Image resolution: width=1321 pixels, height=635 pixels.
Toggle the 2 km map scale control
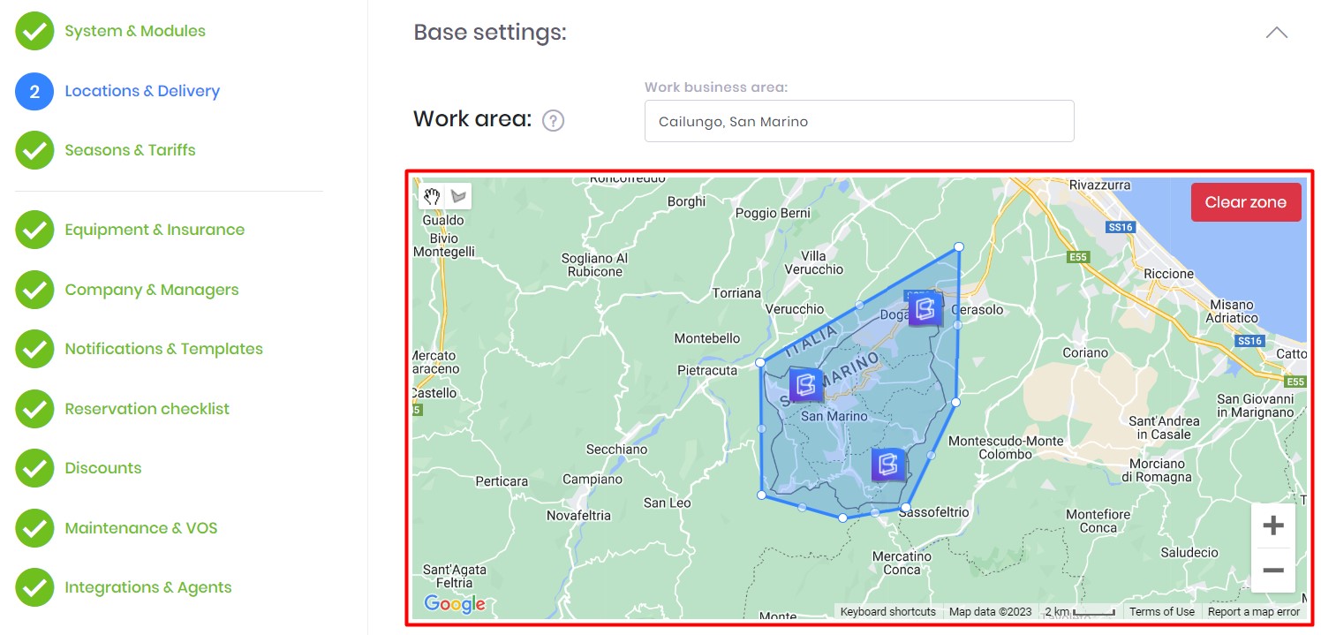[1079, 611]
